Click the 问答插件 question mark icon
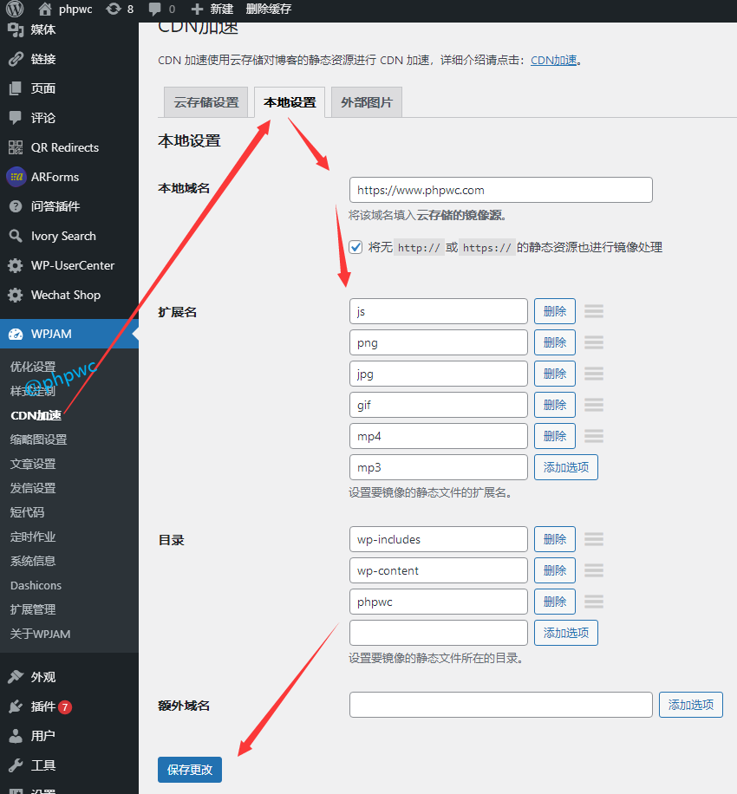 pyautogui.click(x=16, y=206)
